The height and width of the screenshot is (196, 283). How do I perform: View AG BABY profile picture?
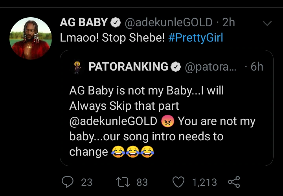pos(29,38)
